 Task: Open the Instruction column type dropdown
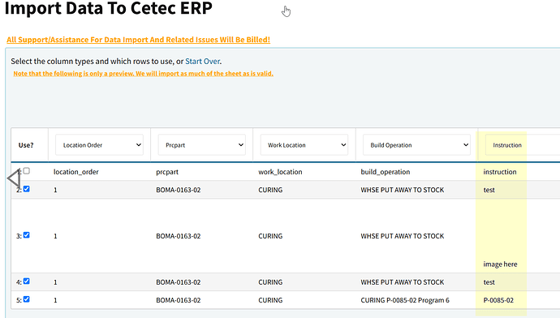pos(523,145)
